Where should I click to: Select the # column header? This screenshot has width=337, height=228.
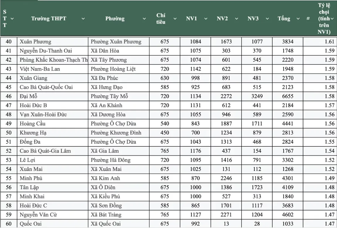pyautogui.click(x=308, y=19)
